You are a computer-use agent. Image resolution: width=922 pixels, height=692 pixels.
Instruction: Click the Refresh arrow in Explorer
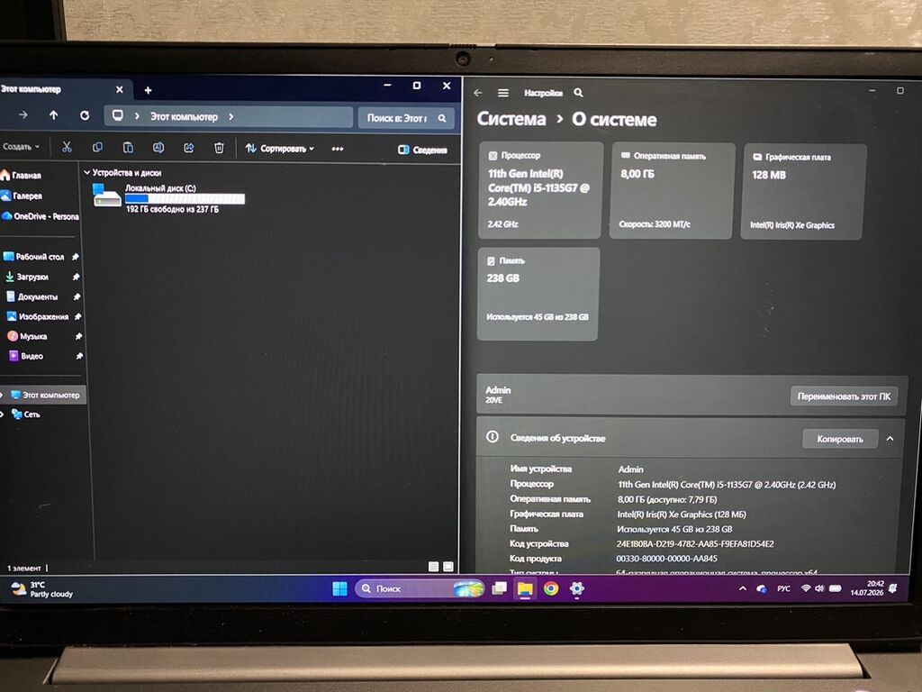[x=85, y=115]
